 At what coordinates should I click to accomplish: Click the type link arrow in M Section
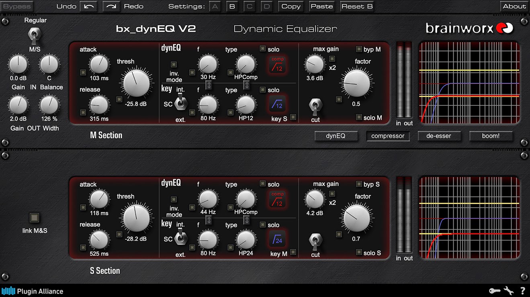point(246,85)
